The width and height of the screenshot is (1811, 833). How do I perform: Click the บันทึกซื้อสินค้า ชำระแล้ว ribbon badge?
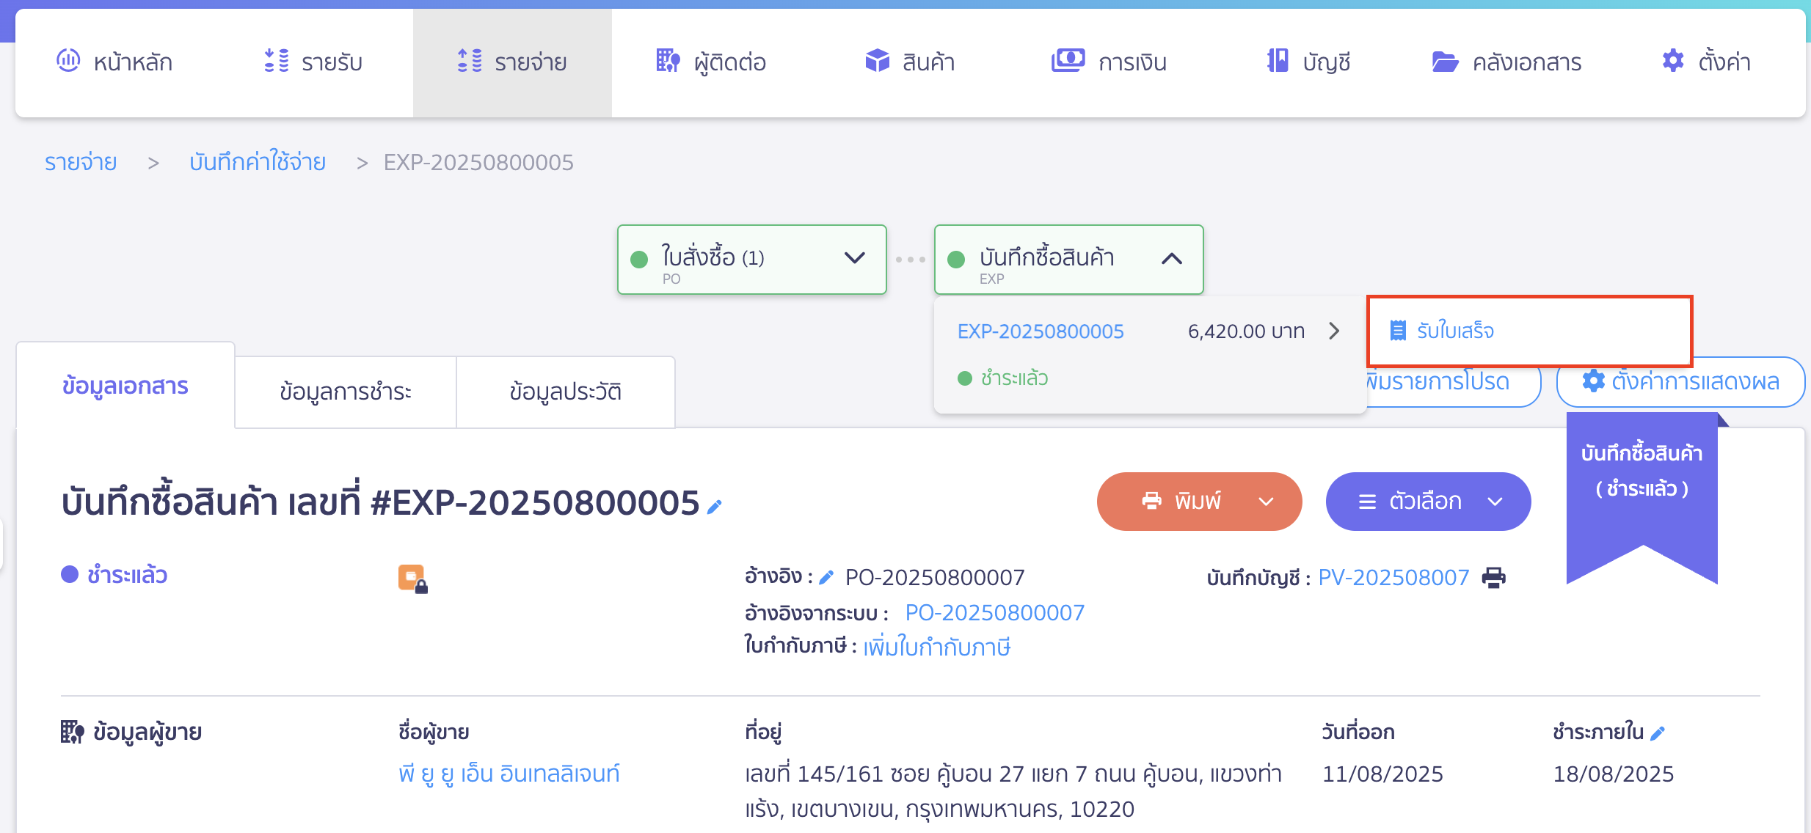point(1642,497)
